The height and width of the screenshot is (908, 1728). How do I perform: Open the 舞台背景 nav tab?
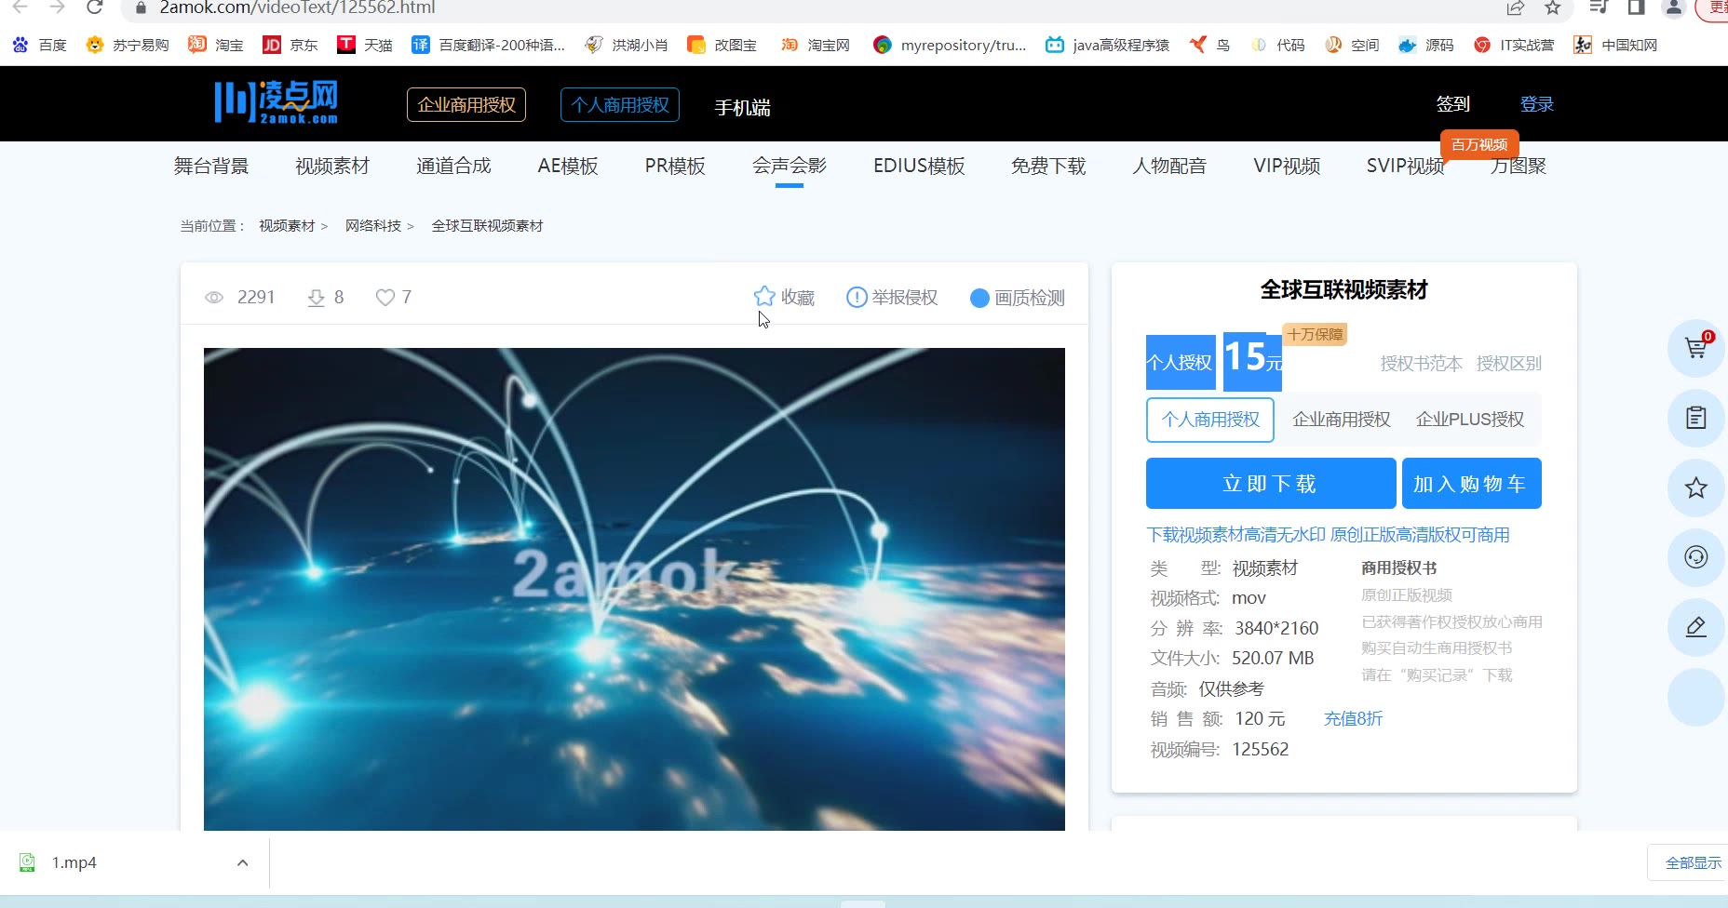211,166
